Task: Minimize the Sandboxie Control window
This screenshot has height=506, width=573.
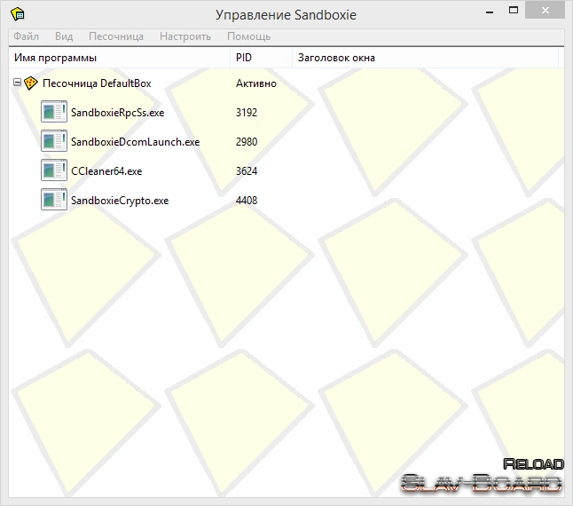Action: click(x=490, y=11)
